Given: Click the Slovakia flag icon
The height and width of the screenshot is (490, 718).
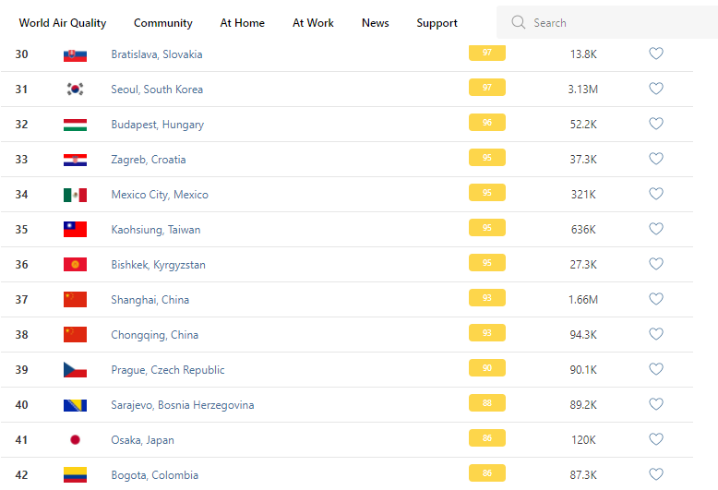Looking at the screenshot, I should (75, 54).
